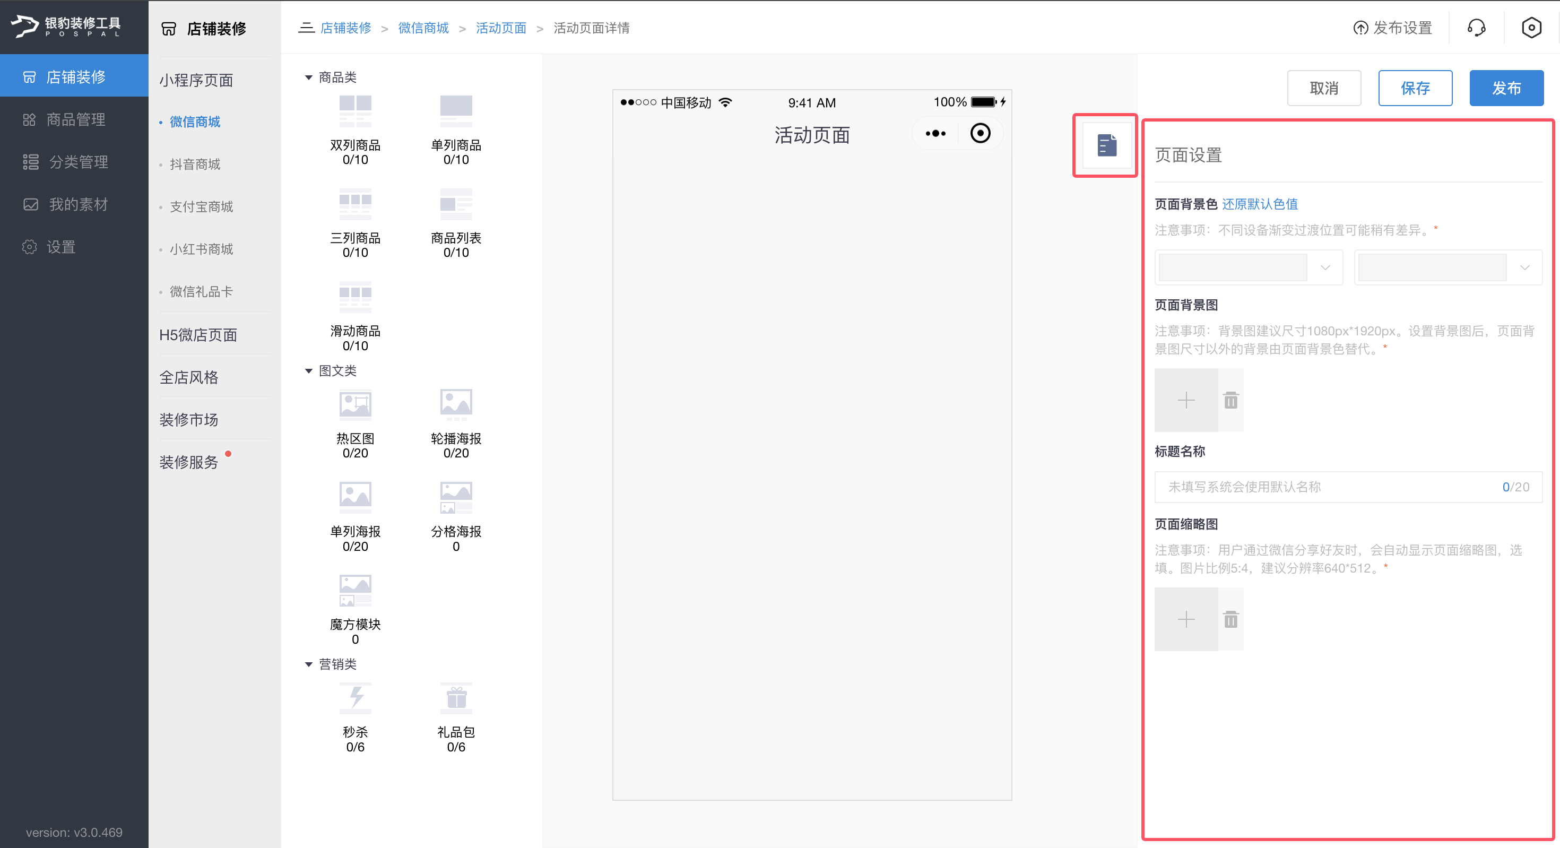Delete the page thumbnail image
Viewport: 1560px width, 848px height.
point(1230,619)
